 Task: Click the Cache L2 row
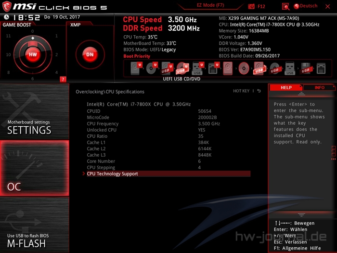pos(168,148)
